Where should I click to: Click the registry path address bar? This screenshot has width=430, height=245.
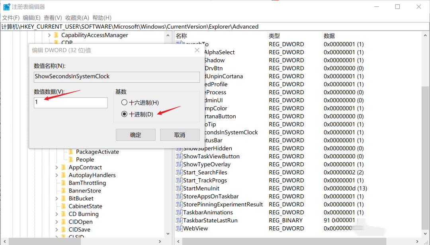coord(215,27)
